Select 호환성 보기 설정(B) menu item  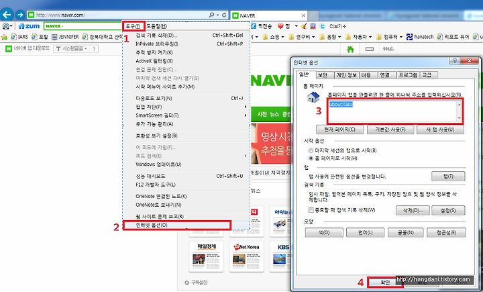tap(186, 136)
